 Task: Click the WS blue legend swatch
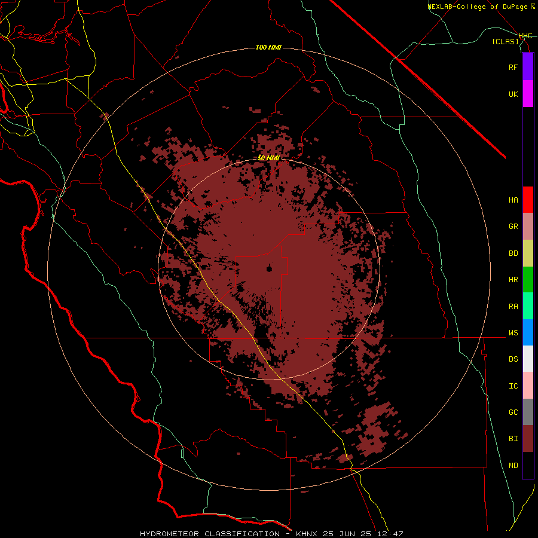[528, 332]
